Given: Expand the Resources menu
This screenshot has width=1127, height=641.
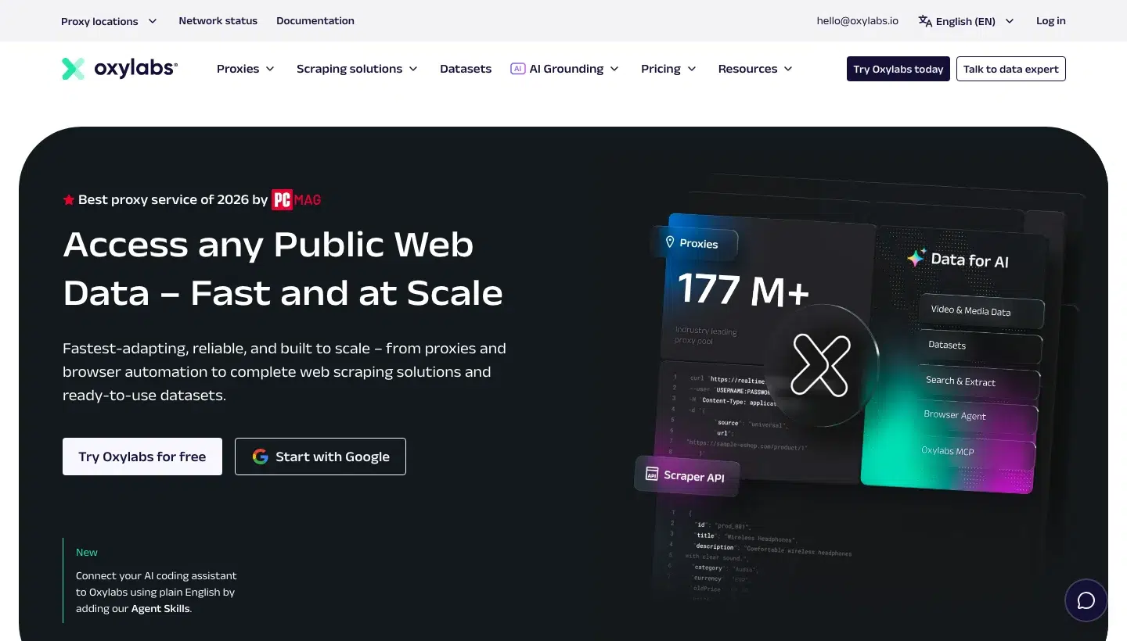Looking at the screenshot, I should click(755, 69).
